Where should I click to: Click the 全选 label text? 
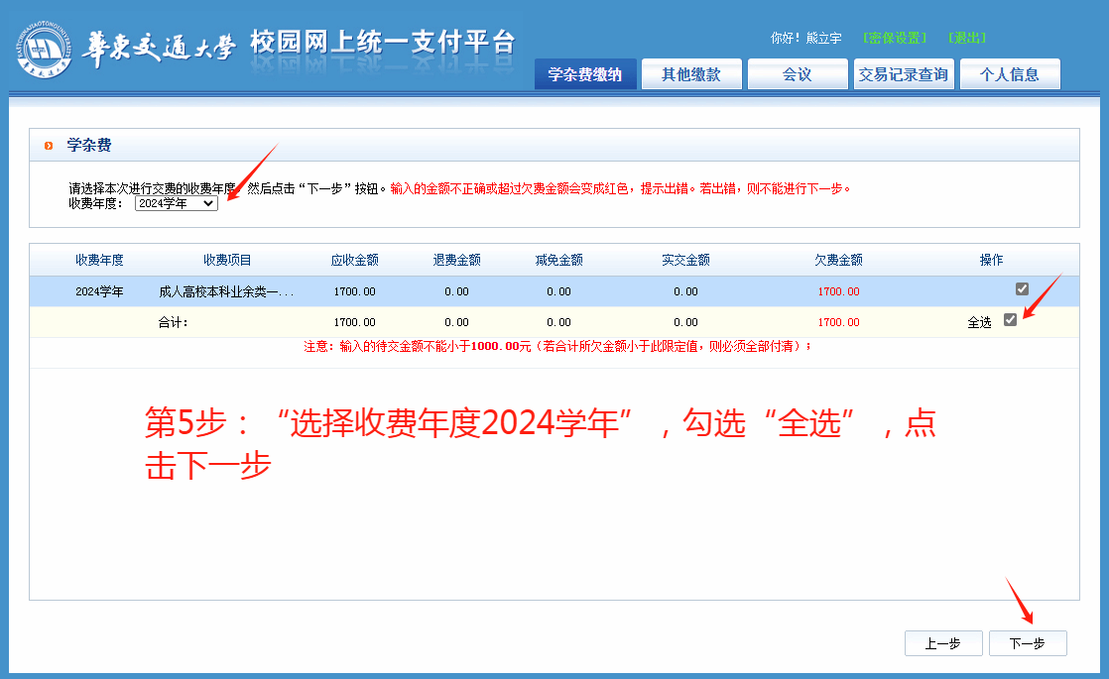point(979,322)
